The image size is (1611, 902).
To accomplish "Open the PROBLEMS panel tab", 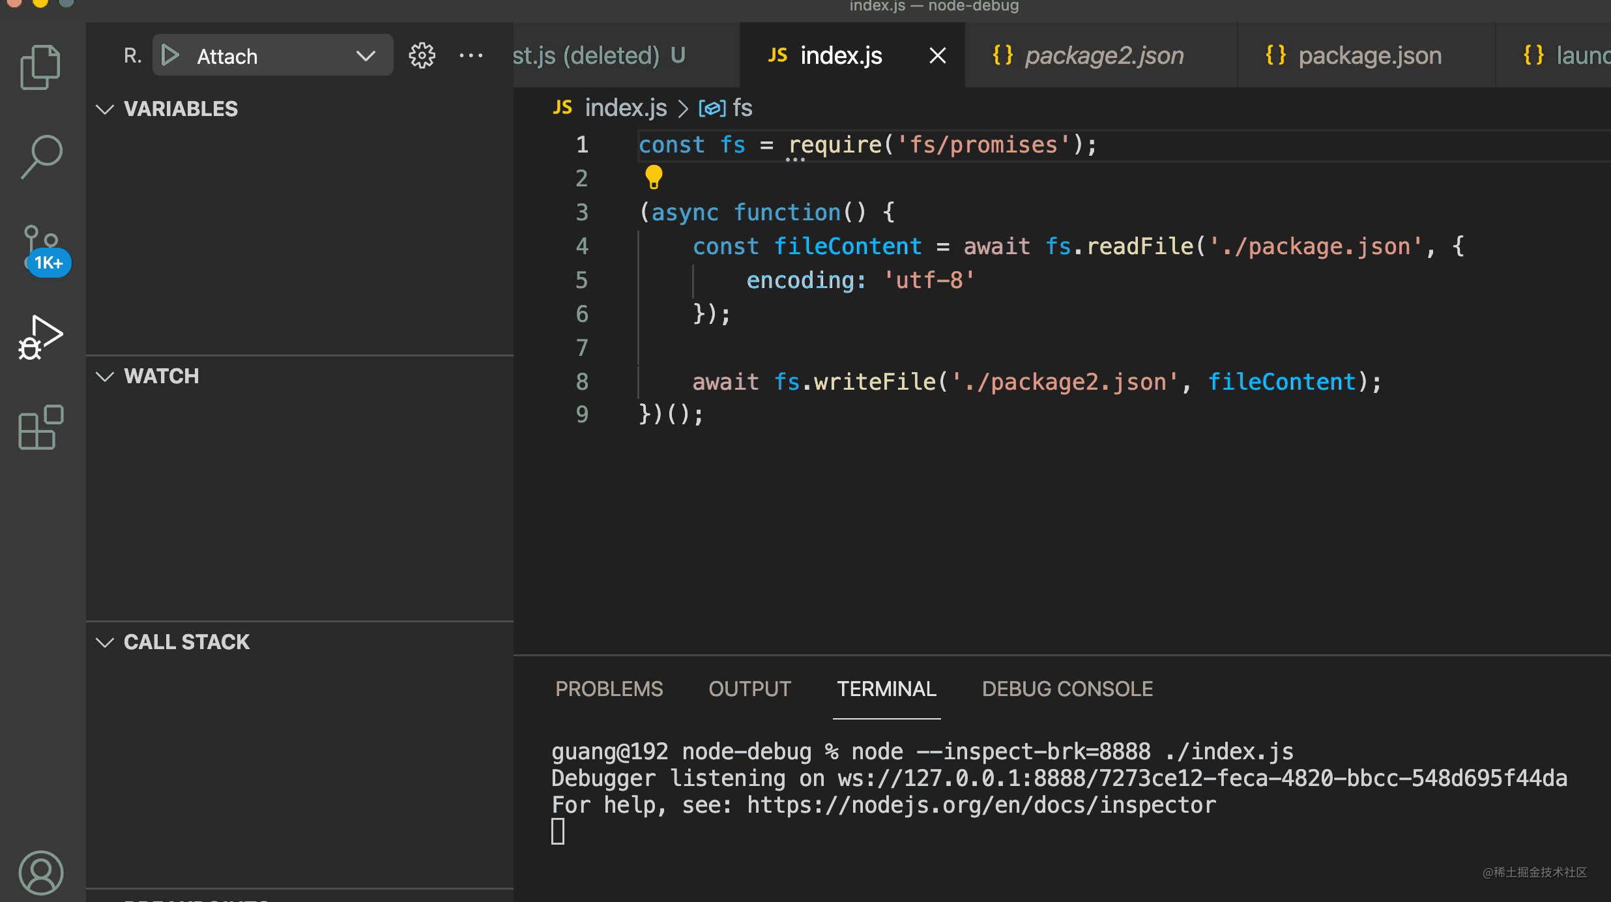I will coord(609,689).
